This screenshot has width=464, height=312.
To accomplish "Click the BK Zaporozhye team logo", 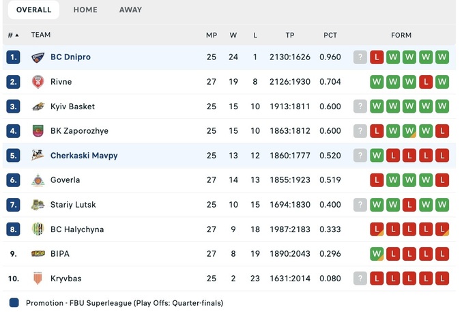I will click(x=38, y=131).
